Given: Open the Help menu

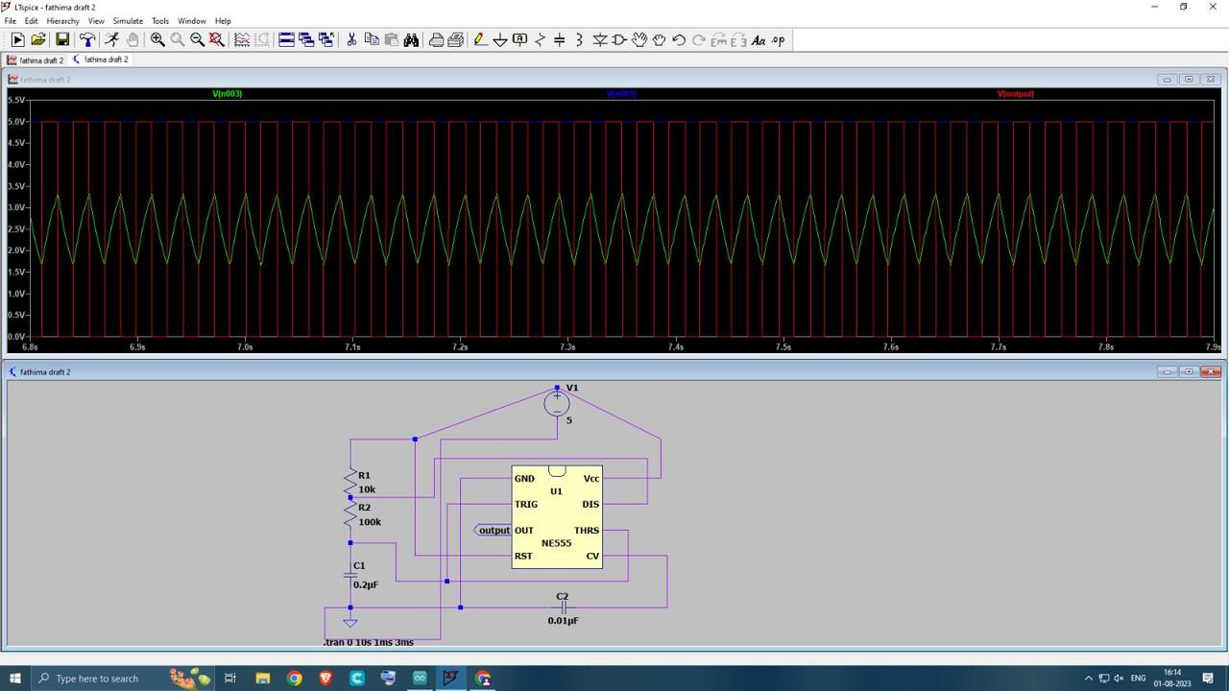Looking at the screenshot, I should point(223,20).
